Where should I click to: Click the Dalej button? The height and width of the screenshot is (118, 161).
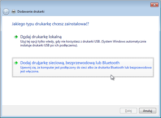pos(128,111)
